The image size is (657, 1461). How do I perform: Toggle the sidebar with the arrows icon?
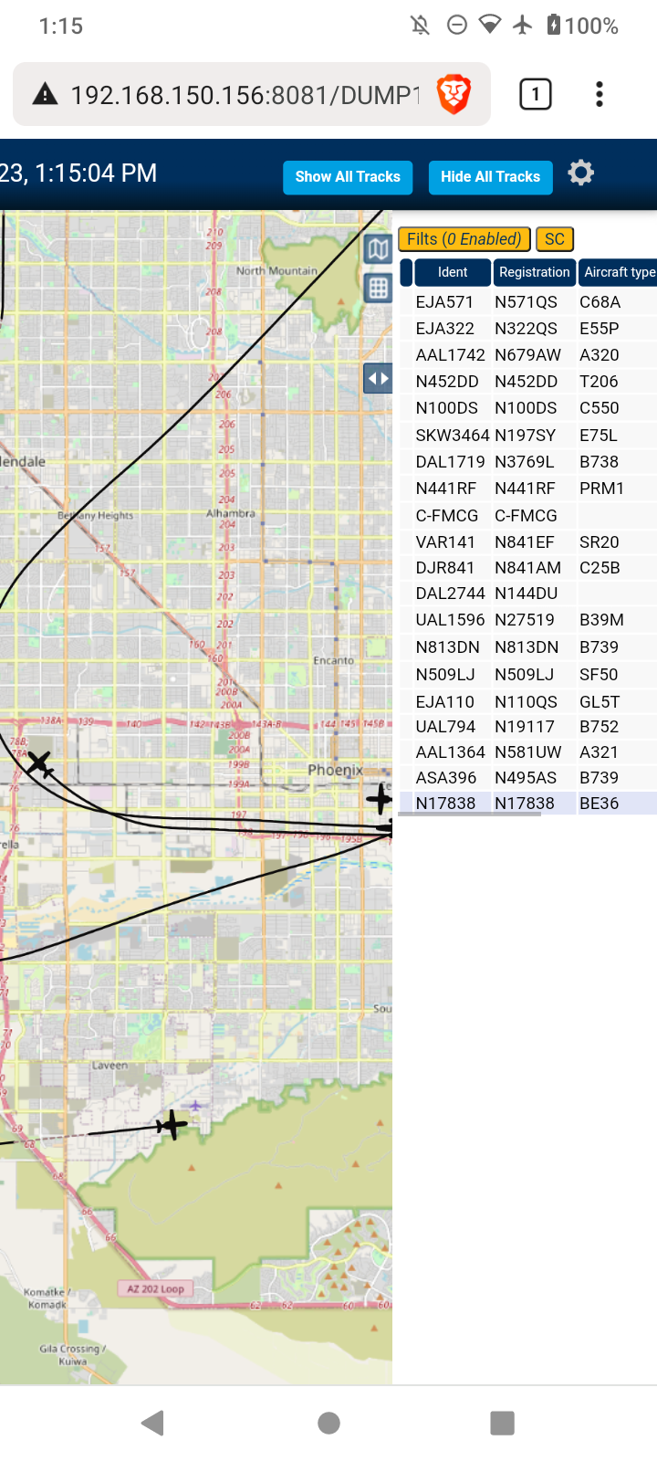point(378,378)
